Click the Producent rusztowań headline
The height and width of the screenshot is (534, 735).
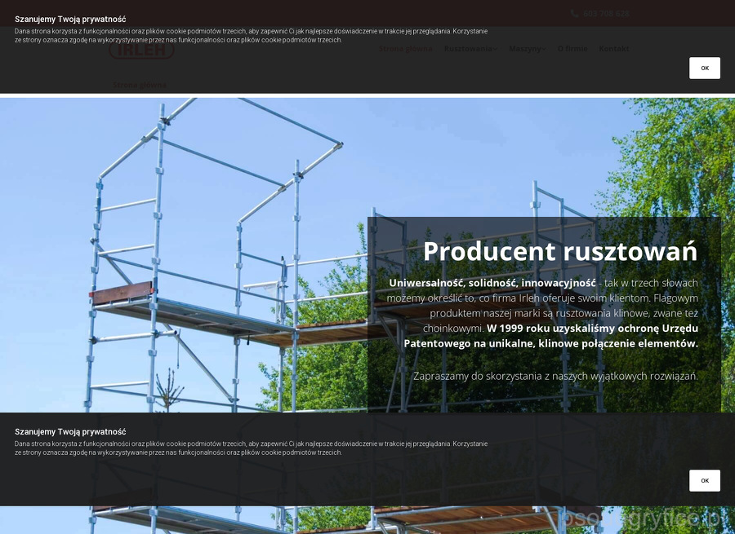click(x=560, y=251)
